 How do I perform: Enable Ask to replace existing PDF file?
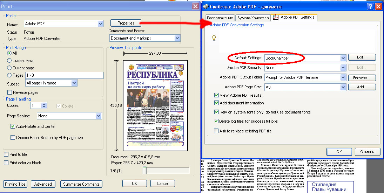point(216,131)
